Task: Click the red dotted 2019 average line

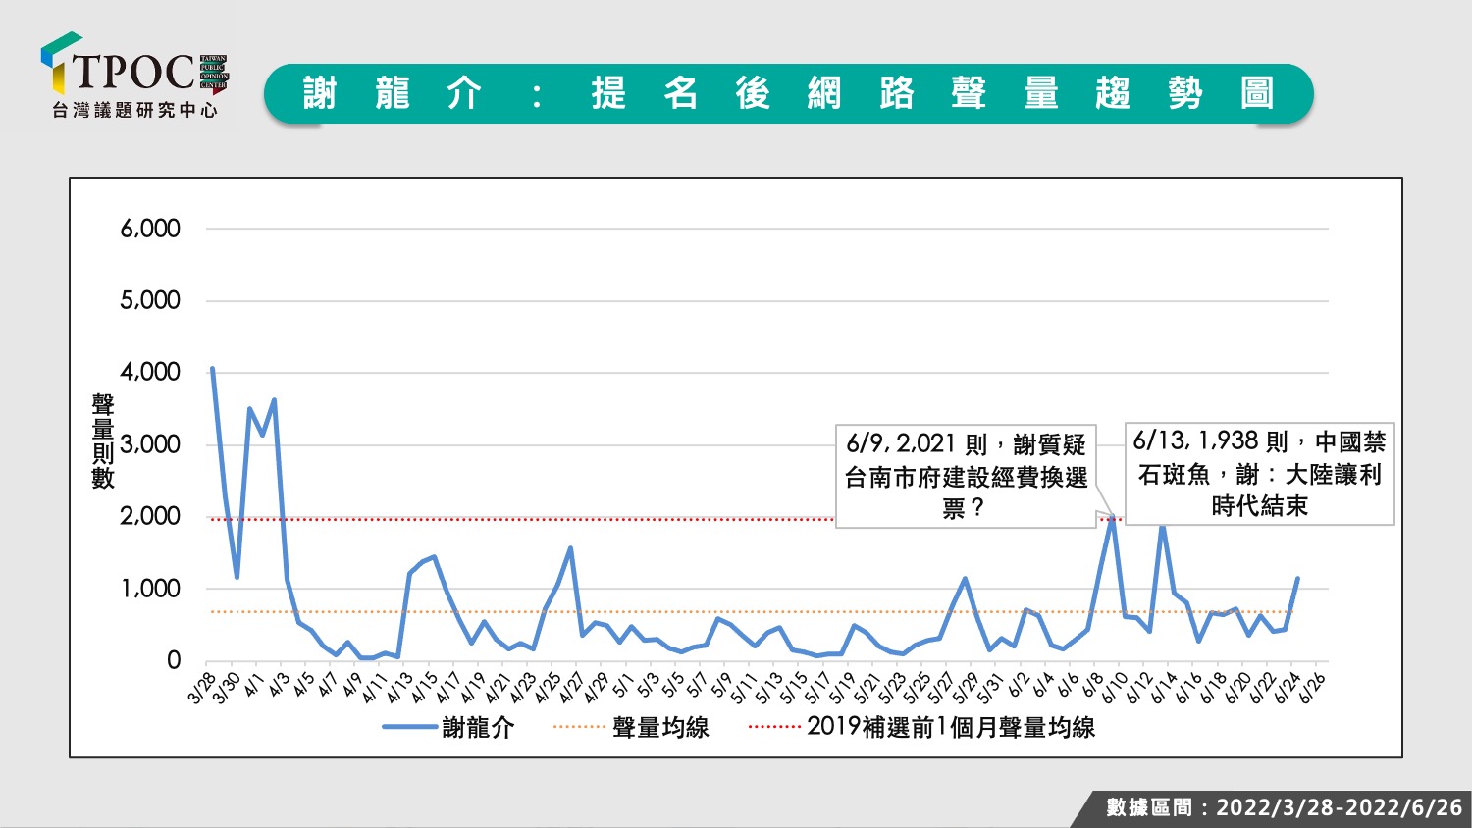Action: coord(520,519)
